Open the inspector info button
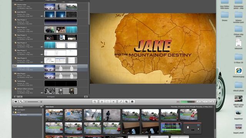246x138 pixels. tap(132, 102)
